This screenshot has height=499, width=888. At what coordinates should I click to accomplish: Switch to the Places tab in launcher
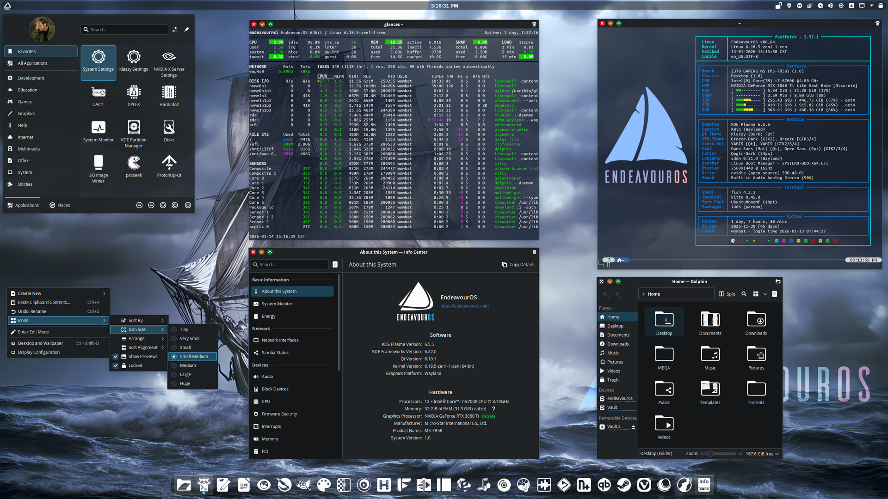click(x=60, y=205)
